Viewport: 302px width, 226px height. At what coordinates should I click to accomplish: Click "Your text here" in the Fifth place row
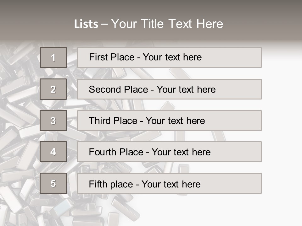171,184
